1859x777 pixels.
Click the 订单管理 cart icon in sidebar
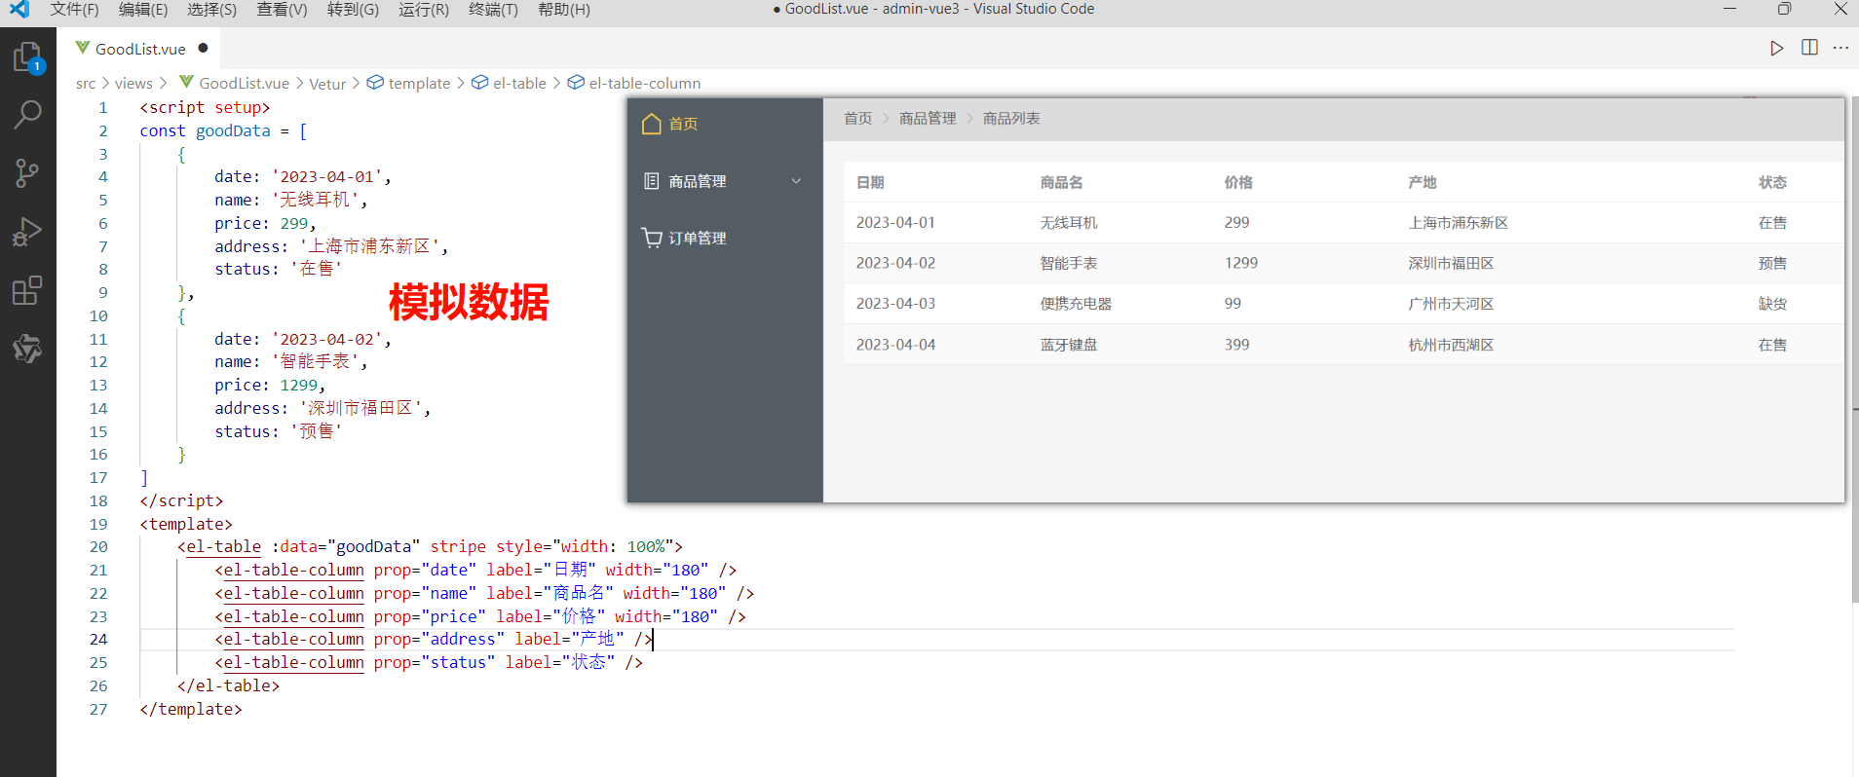(x=652, y=238)
